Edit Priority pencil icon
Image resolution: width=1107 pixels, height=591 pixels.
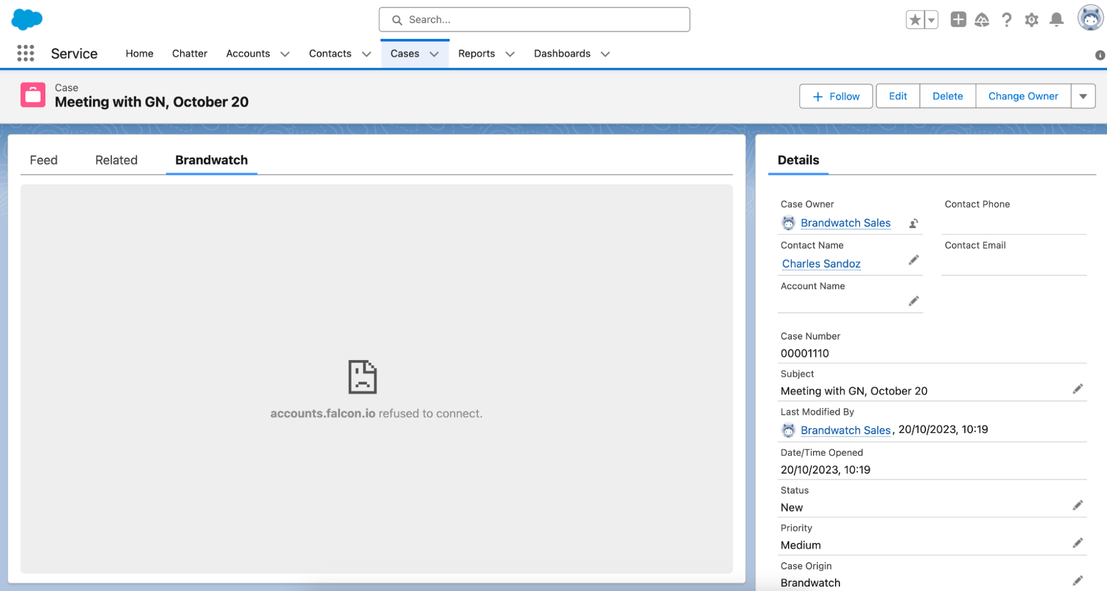coord(1078,543)
